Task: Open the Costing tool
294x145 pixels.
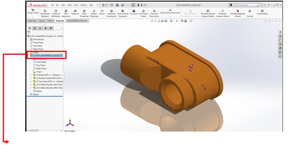Action: click(x=250, y=13)
